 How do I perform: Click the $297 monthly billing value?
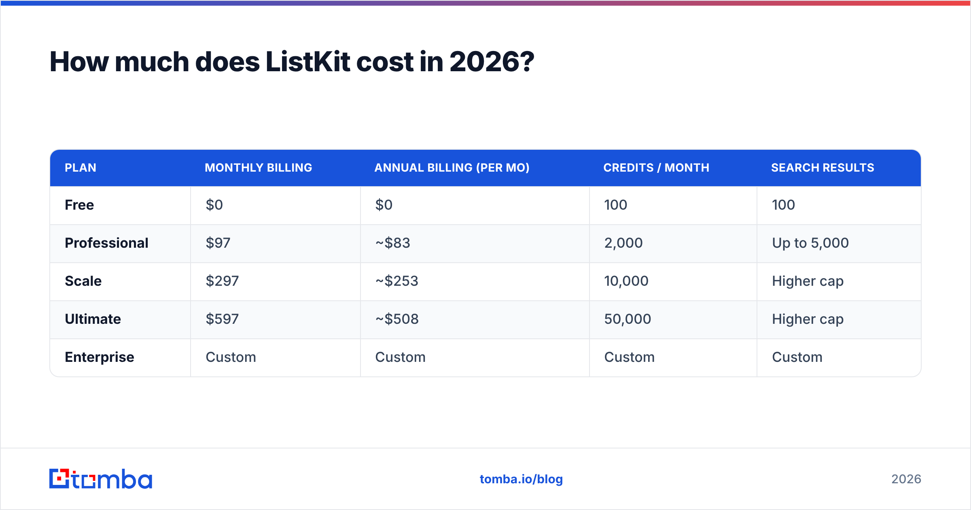[222, 281]
